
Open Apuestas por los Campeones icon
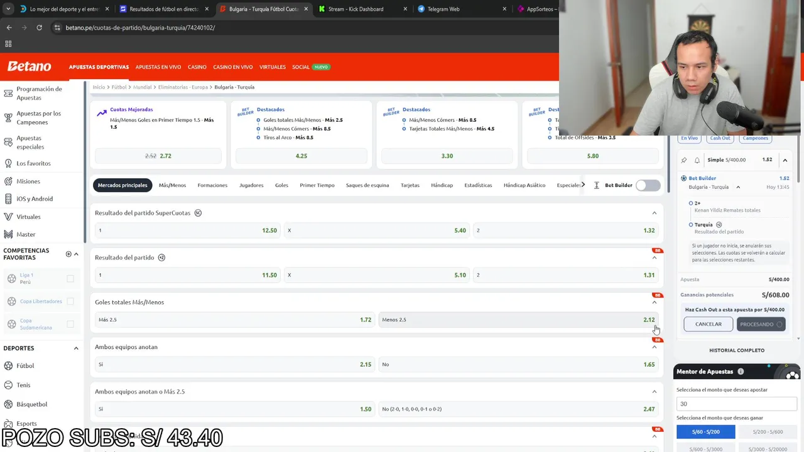[x=8, y=118]
